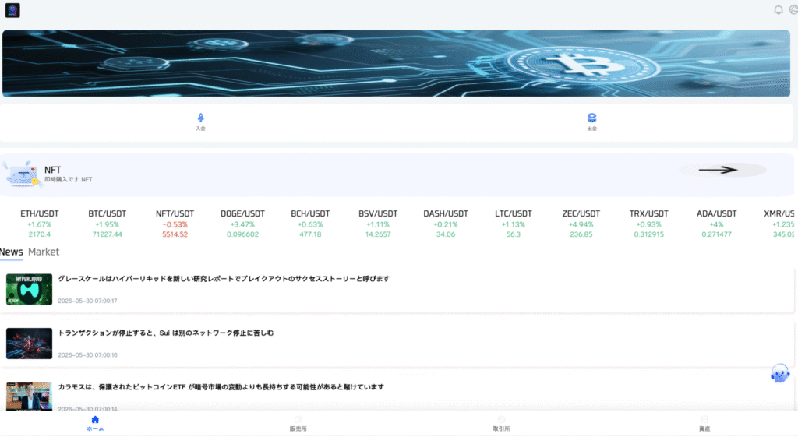This screenshot has width=798, height=437.
Task: Select the ETH/USDT ticker
Action: point(39,224)
